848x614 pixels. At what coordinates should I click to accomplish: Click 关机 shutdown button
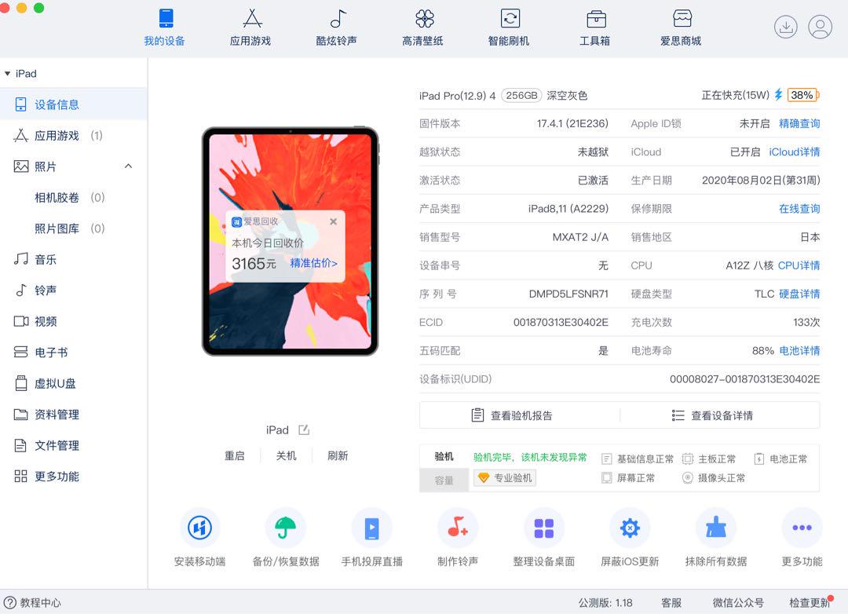click(286, 456)
